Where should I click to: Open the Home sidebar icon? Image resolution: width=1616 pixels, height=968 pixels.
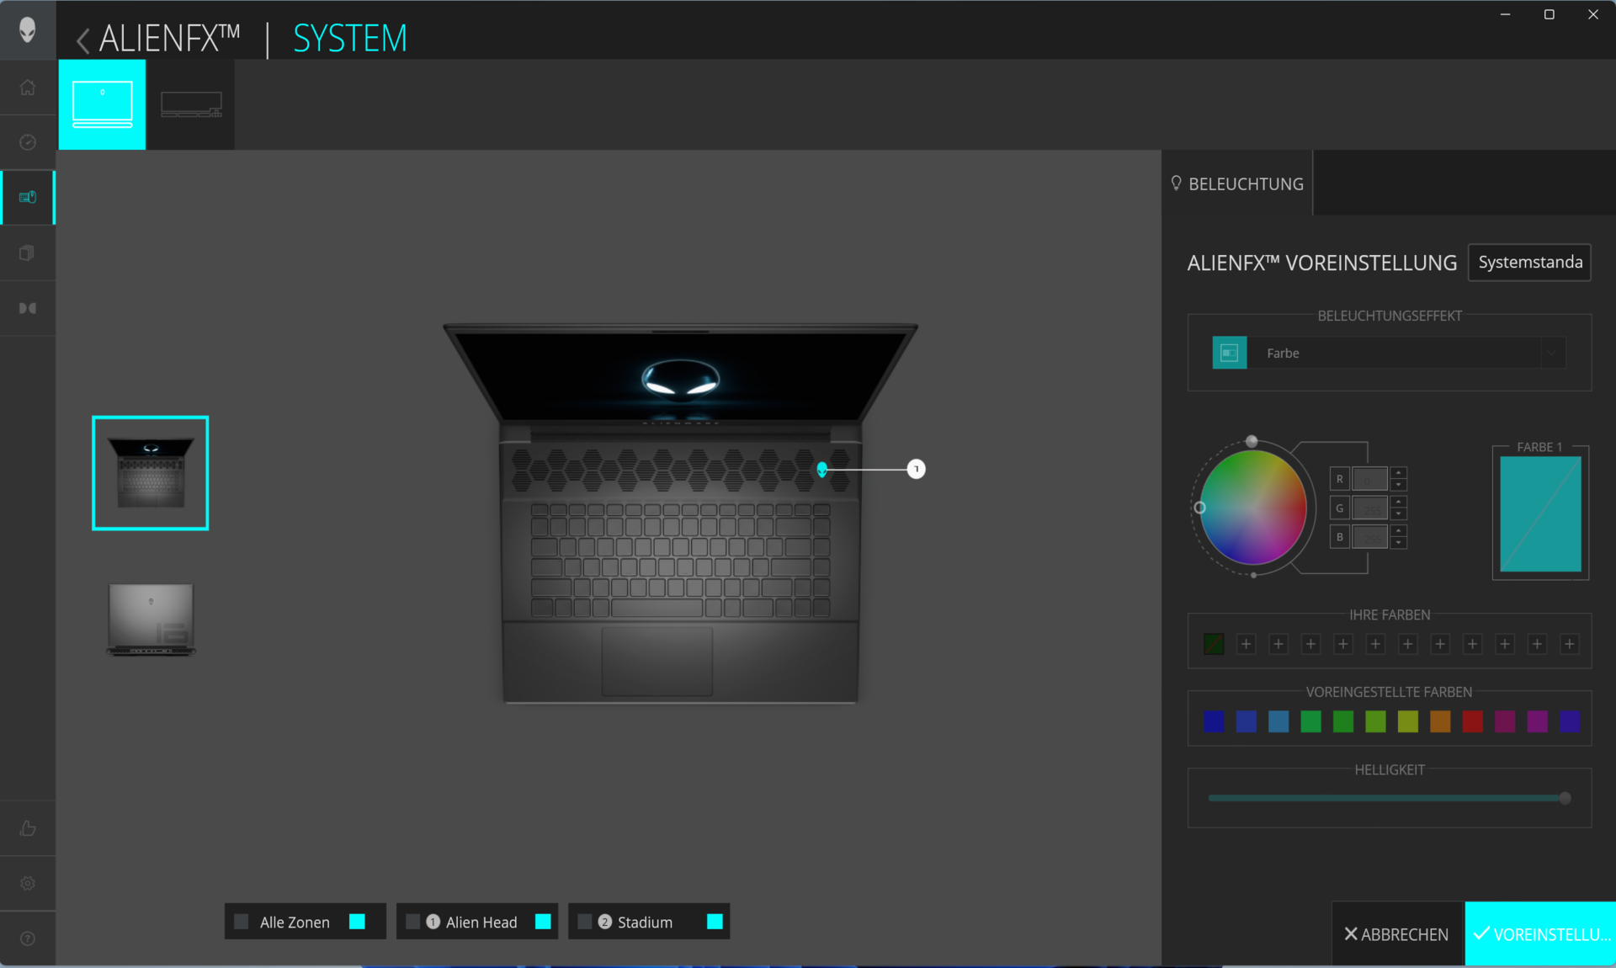click(x=27, y=88)
